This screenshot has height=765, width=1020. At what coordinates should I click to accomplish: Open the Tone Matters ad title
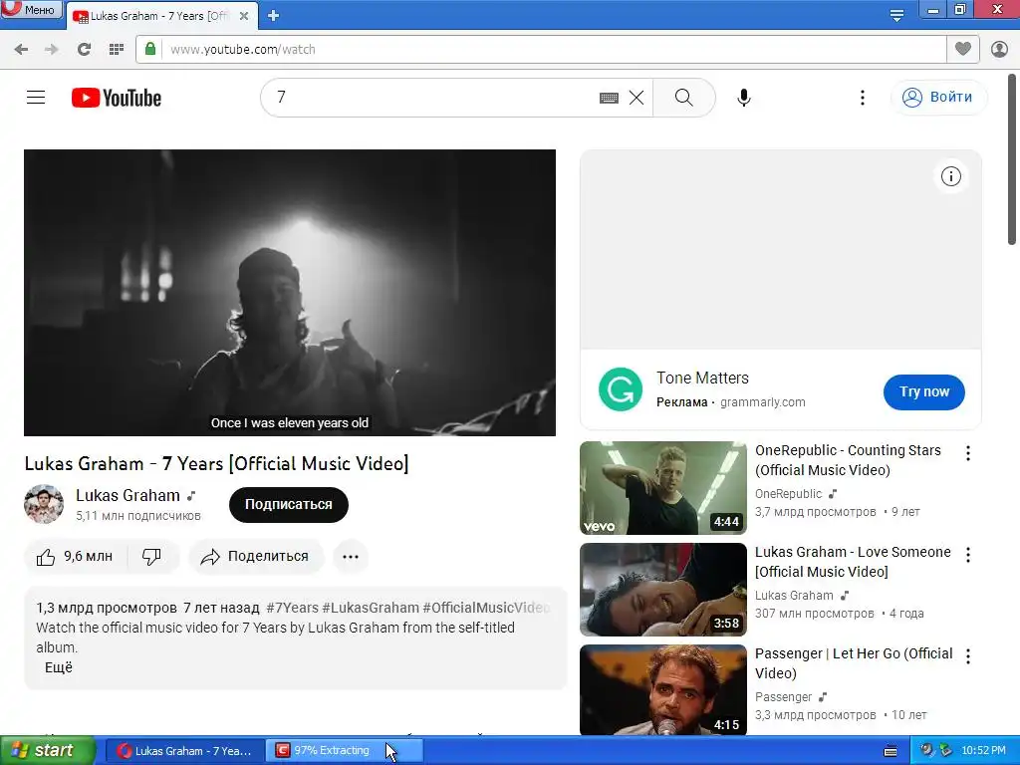click(702, 378)
